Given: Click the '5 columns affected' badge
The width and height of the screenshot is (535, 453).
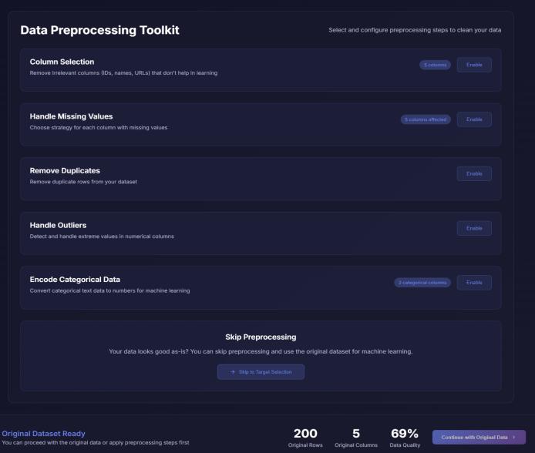Looking at the screenshot, I should [x=426, y=119].
